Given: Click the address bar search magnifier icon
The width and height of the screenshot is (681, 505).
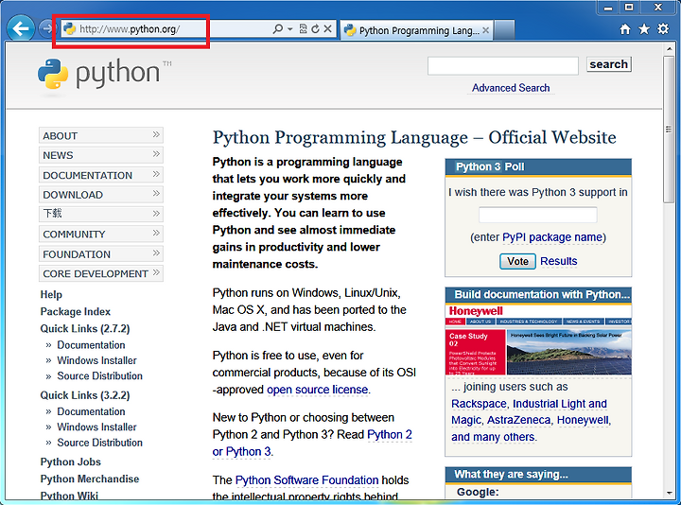Looking at the screenshot, I should coord(277,29).
